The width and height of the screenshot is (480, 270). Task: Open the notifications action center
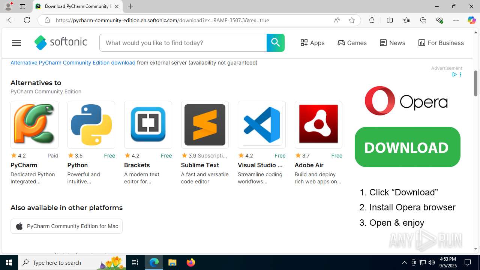468,262
